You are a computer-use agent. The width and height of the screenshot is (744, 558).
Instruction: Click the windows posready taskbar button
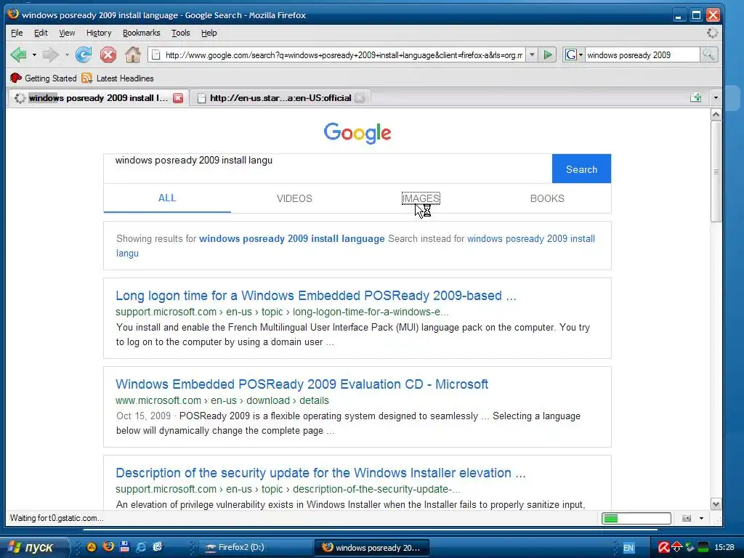[x=371, y=548]
